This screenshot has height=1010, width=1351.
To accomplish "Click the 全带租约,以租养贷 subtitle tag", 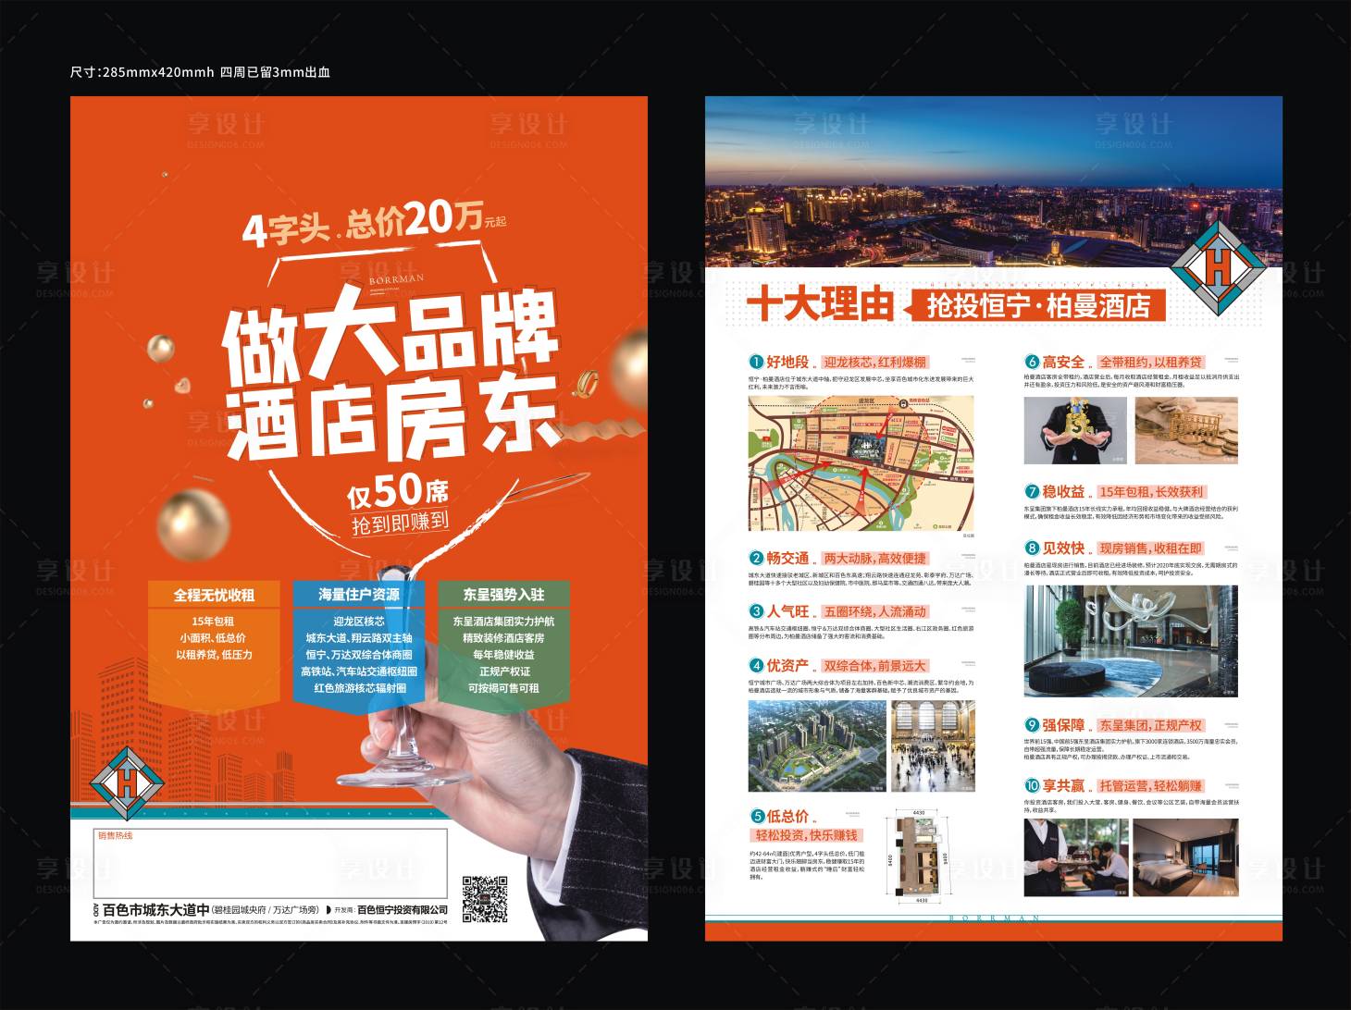I will point(1150,362).
